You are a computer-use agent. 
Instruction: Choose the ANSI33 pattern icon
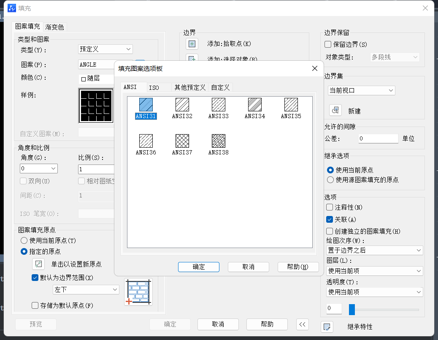[x=219, y=105]
